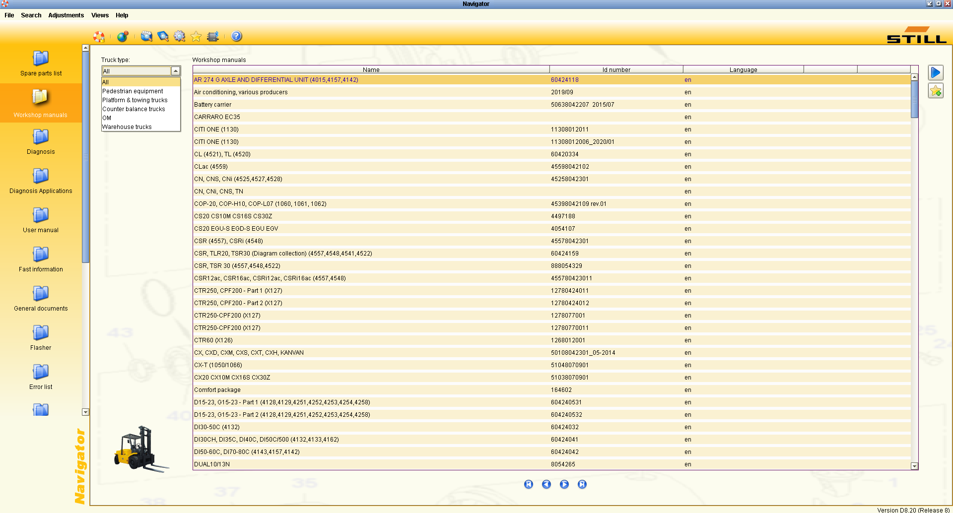Click the blue play arrow open button
Image resolution: width=953 pixels, height=513 pixels.
[936, 73]
